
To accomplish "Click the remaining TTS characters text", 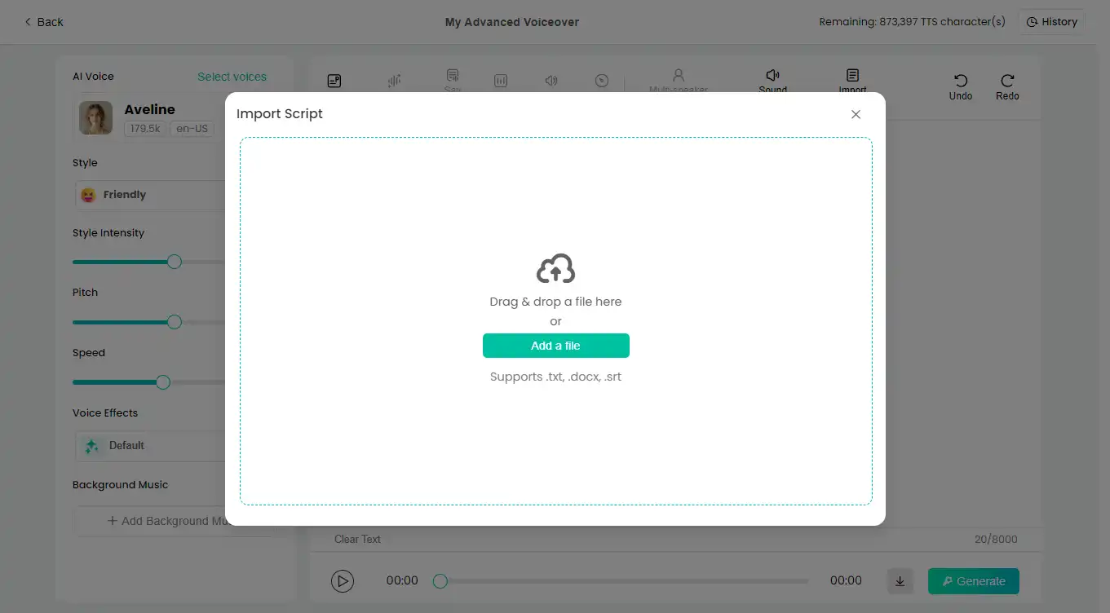I will [912, 22].
